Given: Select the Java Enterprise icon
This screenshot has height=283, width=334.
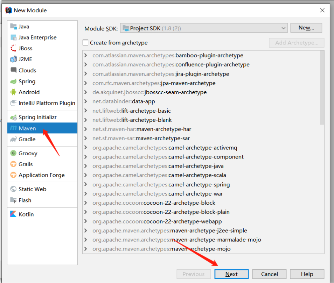Looking at the screenshot, I should click(13, 37).
